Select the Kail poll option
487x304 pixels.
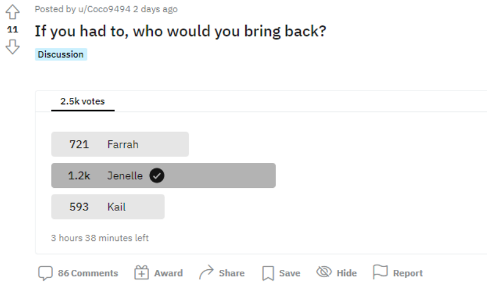(x=108, y=207)
